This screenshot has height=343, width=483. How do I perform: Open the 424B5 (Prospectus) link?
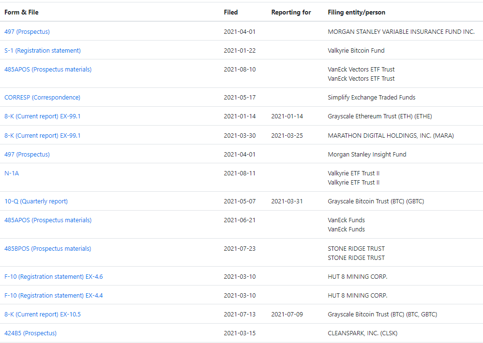click(x=30, y=333)
